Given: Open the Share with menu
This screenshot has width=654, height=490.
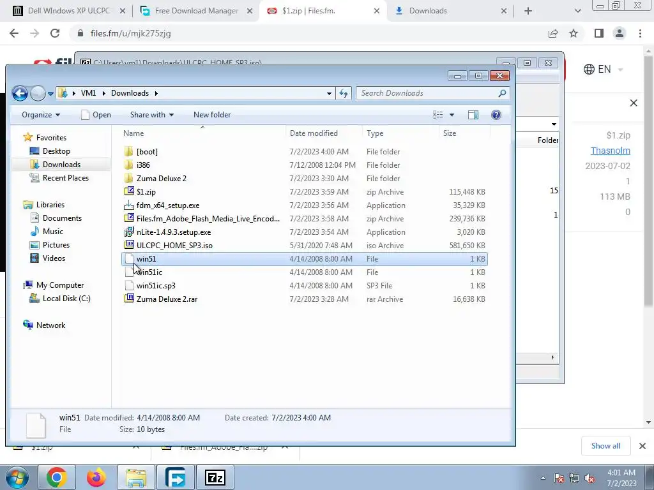Looking at the screenshot, I should (152, 115).
